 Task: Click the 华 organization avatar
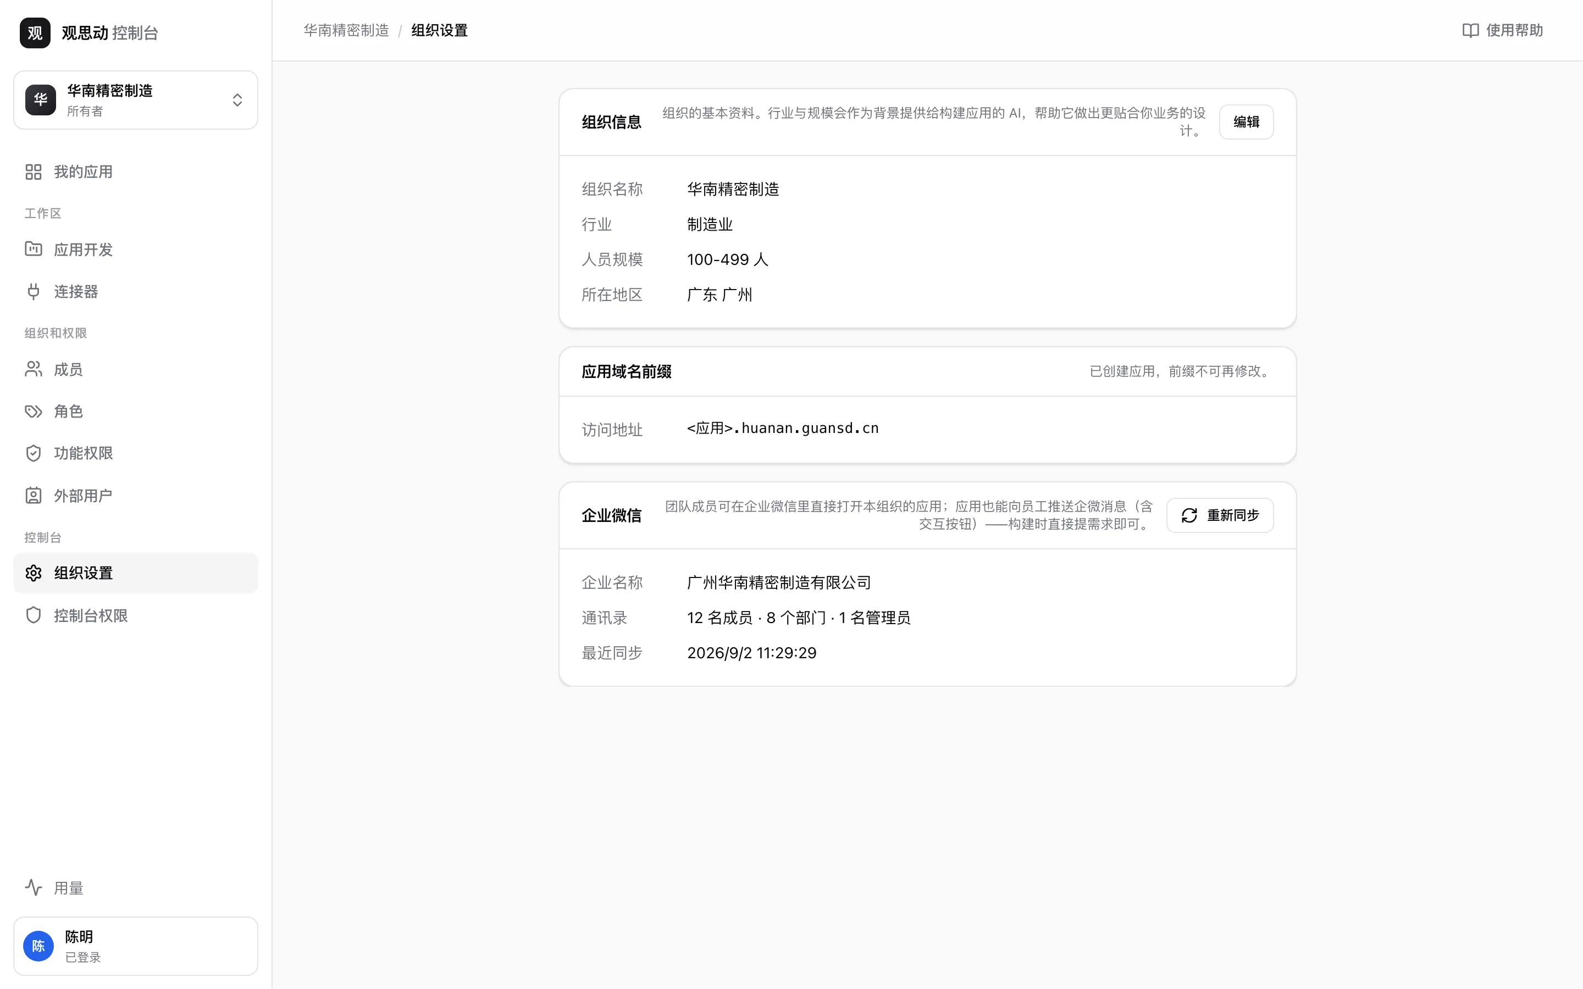41,99
